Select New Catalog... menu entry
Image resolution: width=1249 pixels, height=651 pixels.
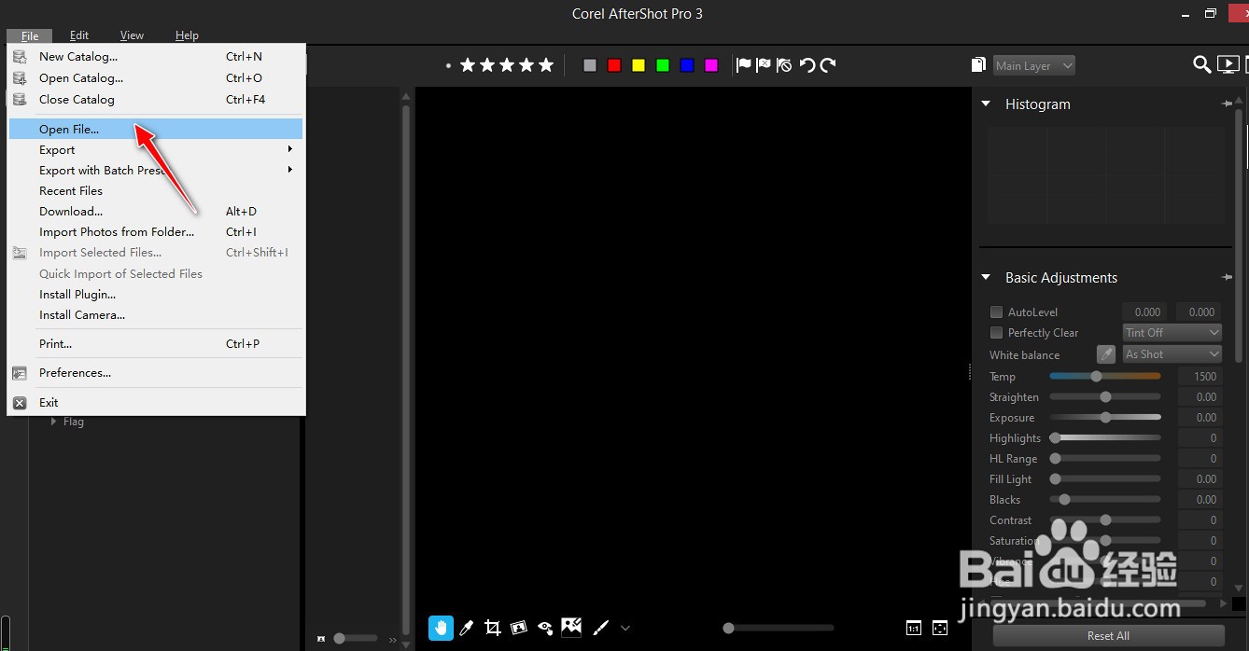tap(156, 56)
